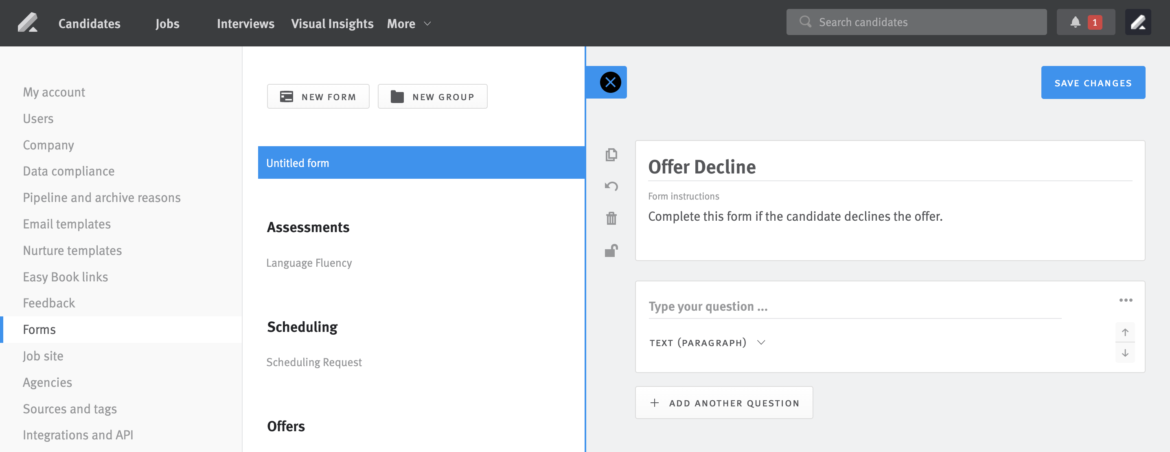
Task: Open the question options ellipsis icon
Action: tap(1126, 299)
